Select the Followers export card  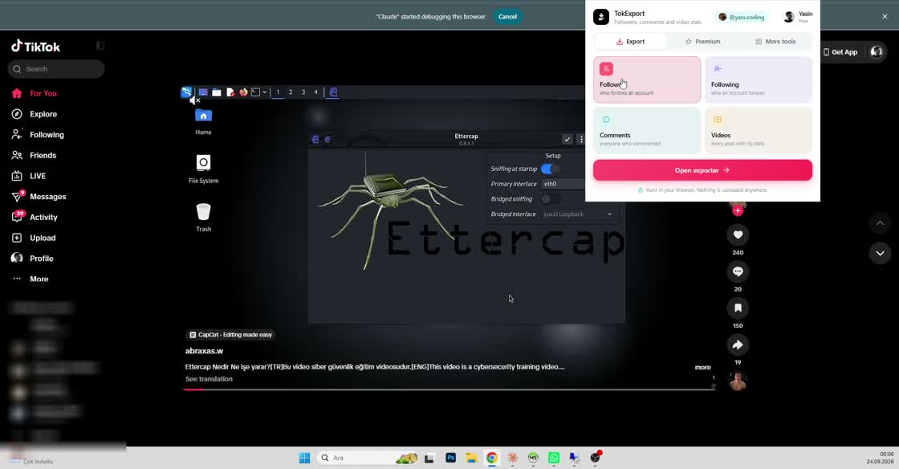(647, 80)
